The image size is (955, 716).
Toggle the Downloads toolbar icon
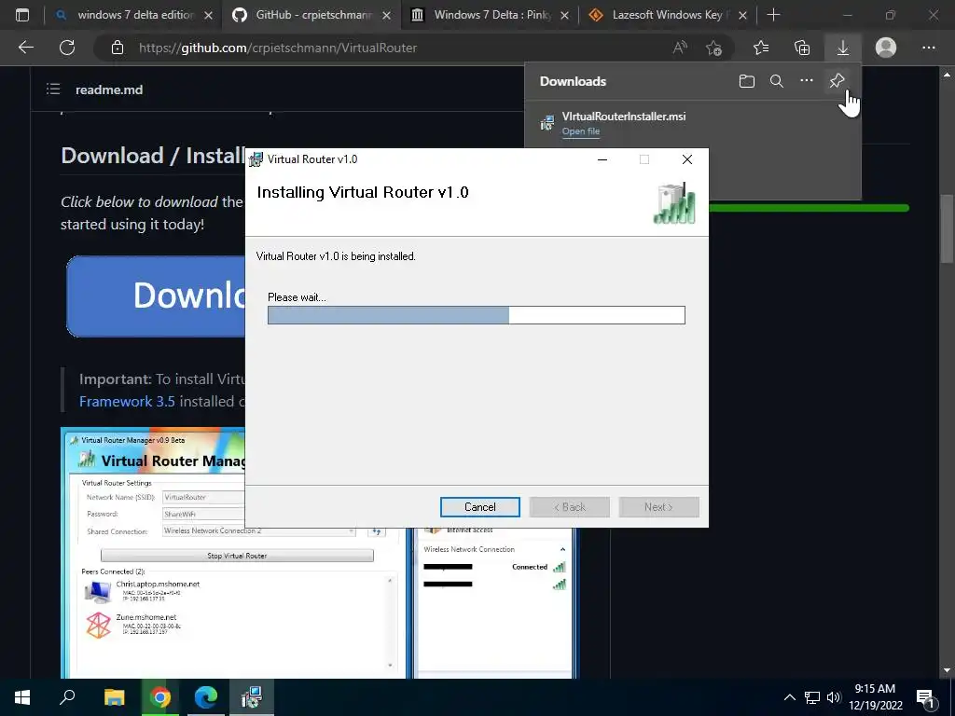click(843, 48)
